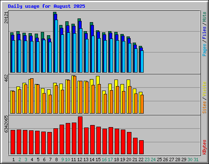Click the yellow visits bar for day 20

(x=127, y=96)
